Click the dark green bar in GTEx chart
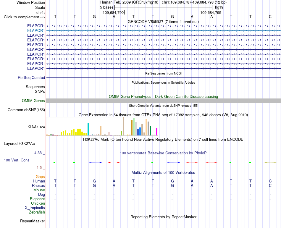 tap(150, 131)
